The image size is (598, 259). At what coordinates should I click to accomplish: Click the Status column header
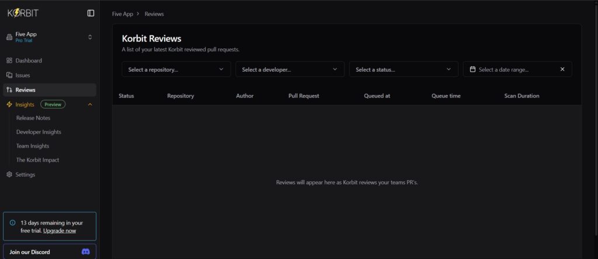pos(126,96)
